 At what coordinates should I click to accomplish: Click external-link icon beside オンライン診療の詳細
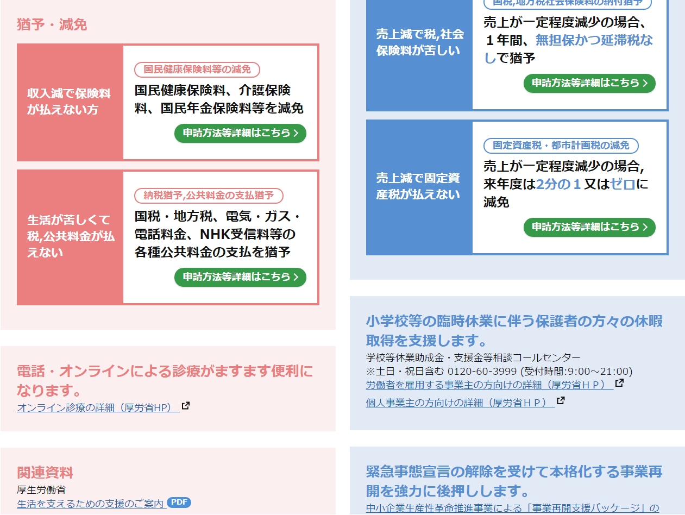(x=186, y=406)
